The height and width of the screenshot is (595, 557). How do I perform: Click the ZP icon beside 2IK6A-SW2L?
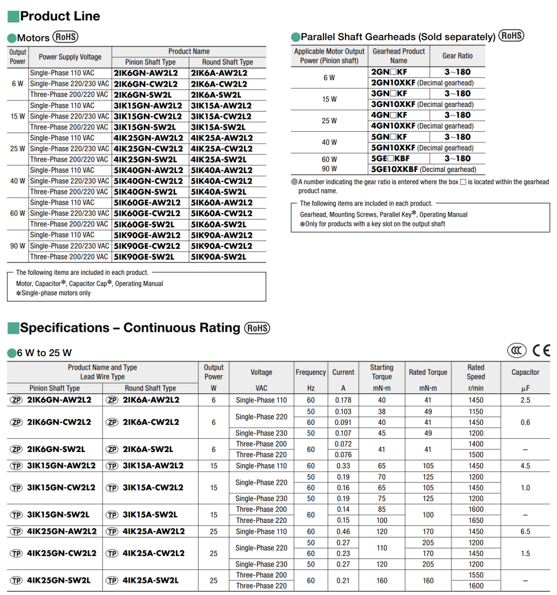pos(112,449)
